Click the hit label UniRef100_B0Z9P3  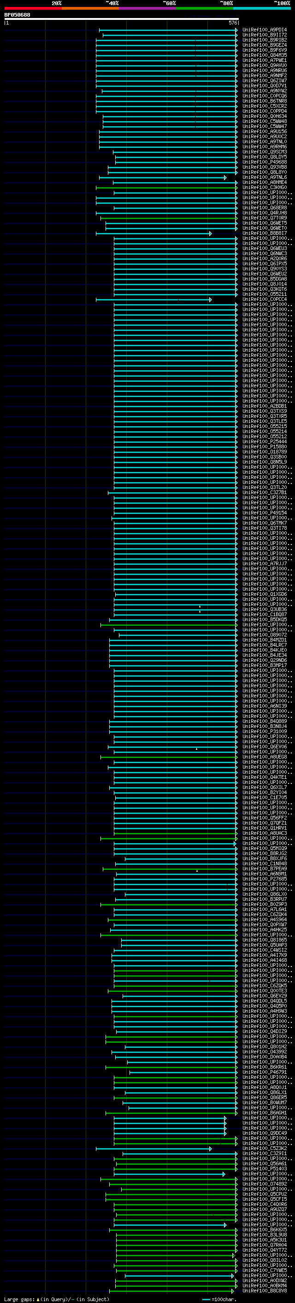[x=264, y=904]
